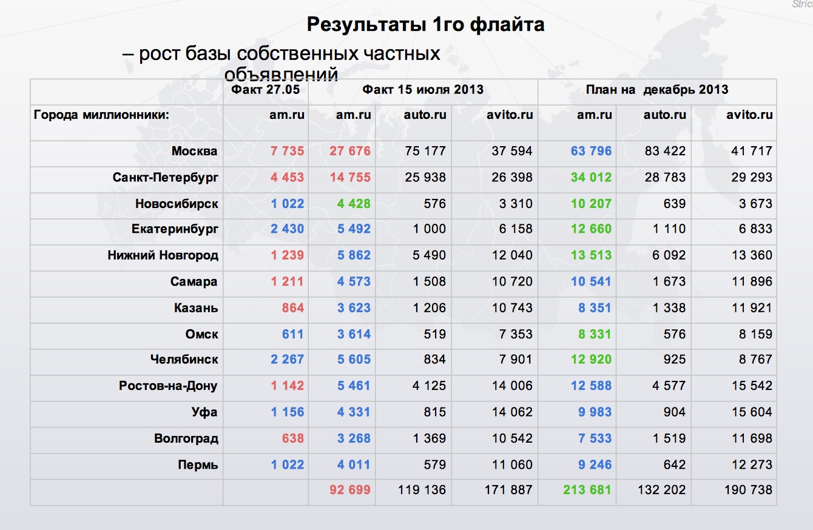This screenshot has width=813, height=530.
Task: Select the blue value "7 533"
Action: [595, 438]
